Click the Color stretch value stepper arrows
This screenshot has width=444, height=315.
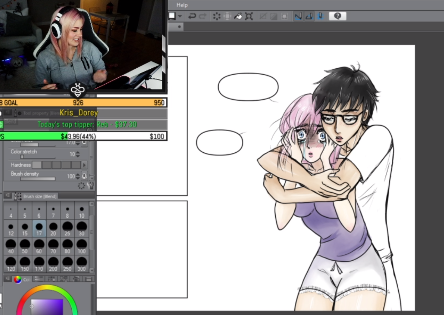[78, 154]
